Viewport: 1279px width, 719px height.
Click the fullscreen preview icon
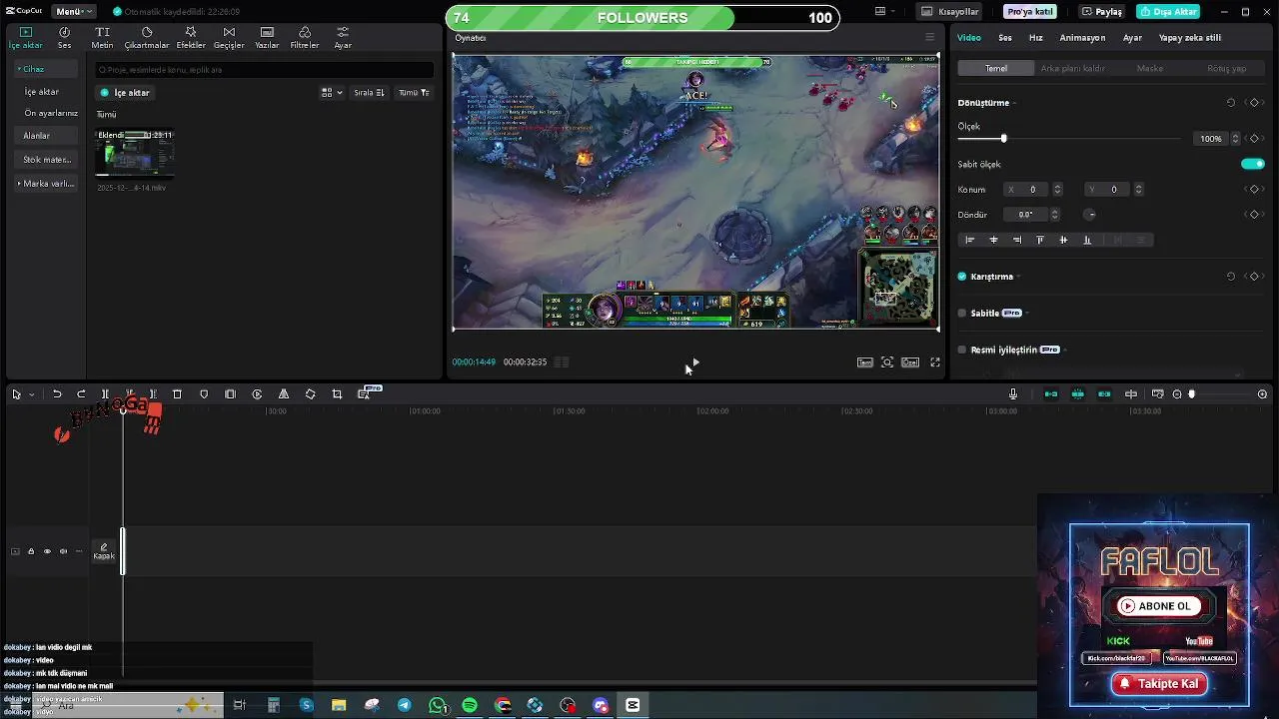pos(935,362)
